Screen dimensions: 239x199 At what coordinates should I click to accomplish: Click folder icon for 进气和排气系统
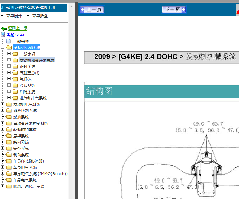click(15, 98)
